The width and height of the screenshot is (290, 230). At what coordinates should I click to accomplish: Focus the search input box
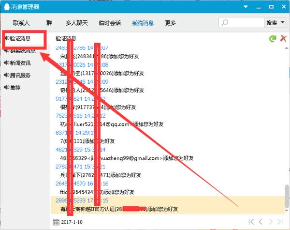[242, 23]
